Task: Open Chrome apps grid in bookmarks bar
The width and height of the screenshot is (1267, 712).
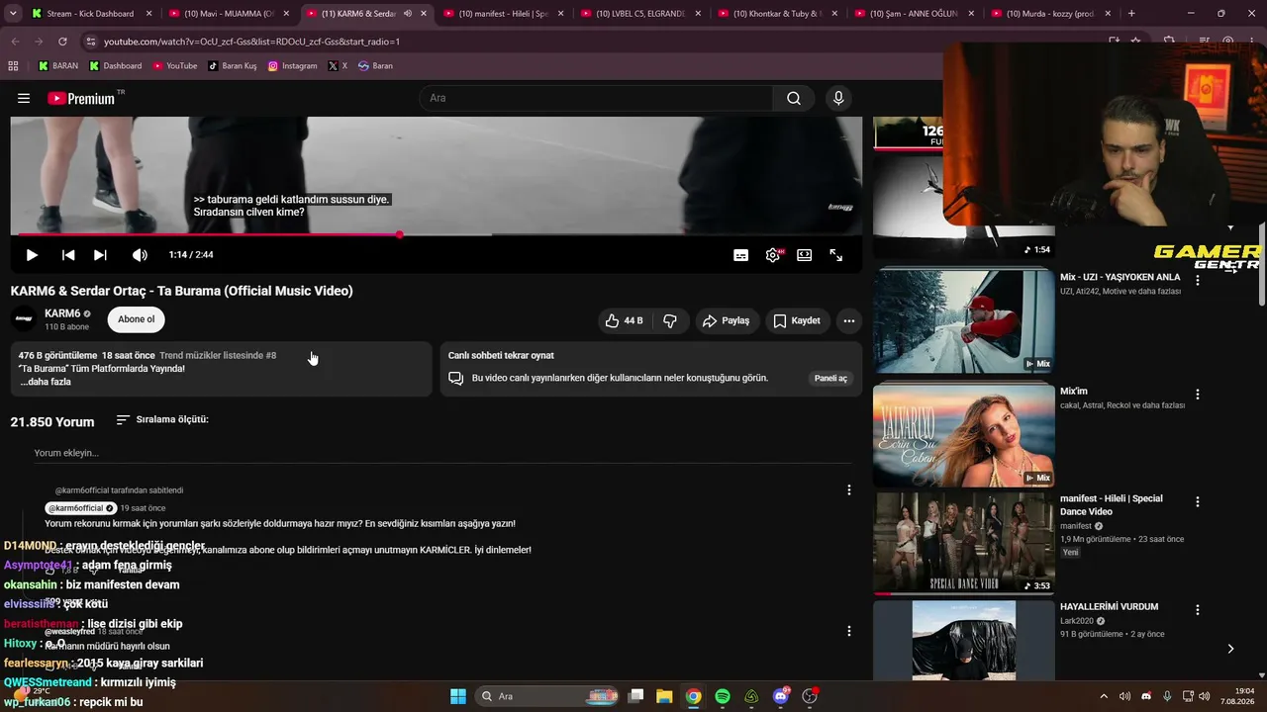Action: tap(13, 66)
